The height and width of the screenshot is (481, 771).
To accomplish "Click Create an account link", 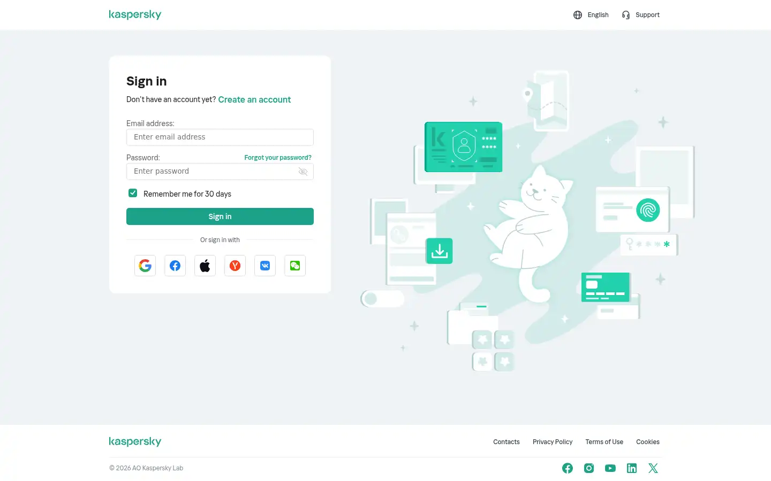I will point(254,99).
